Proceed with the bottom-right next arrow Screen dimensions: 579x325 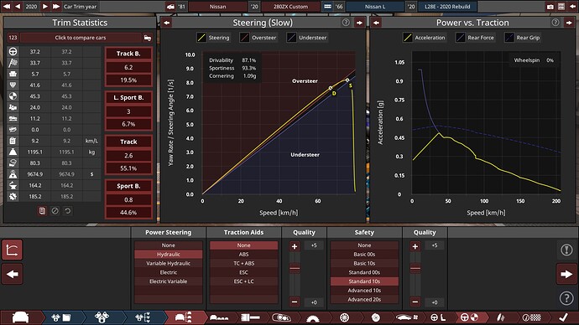pyautogui.click(x=566, y=274)
